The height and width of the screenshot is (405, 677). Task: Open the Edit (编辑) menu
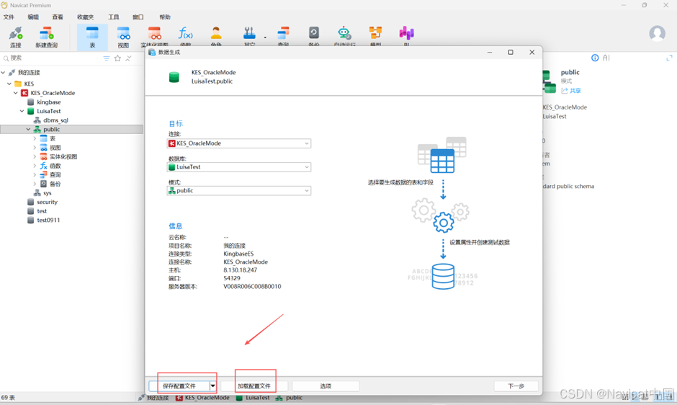point(33,17)
